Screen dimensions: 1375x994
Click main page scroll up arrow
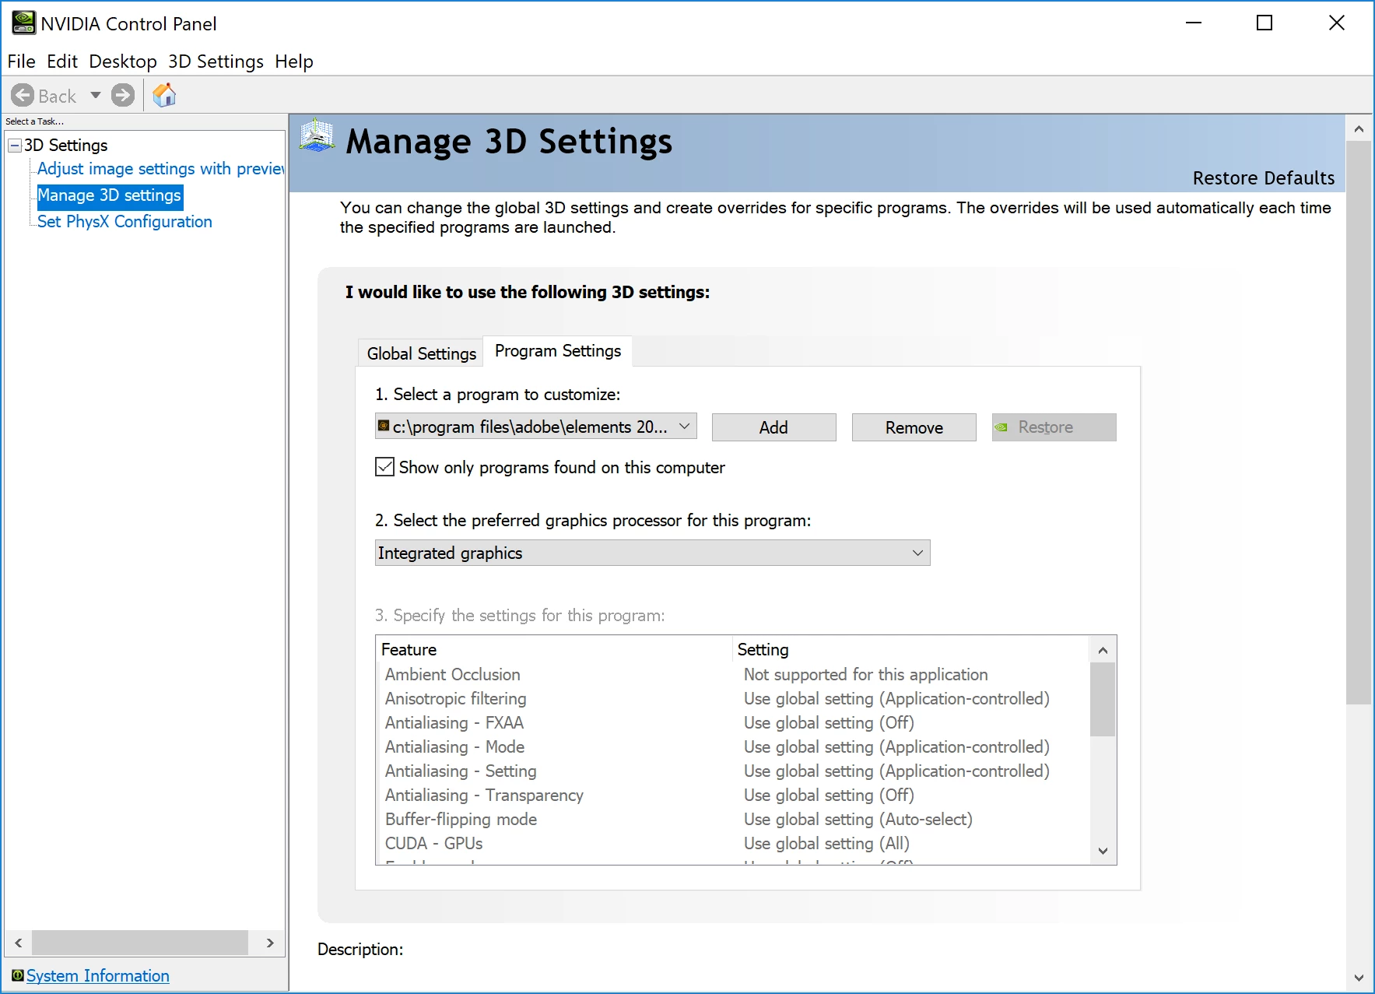[1359, 128]
